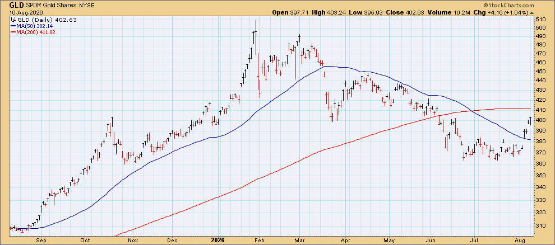Click the Open 397.71 value

point(290,12)
